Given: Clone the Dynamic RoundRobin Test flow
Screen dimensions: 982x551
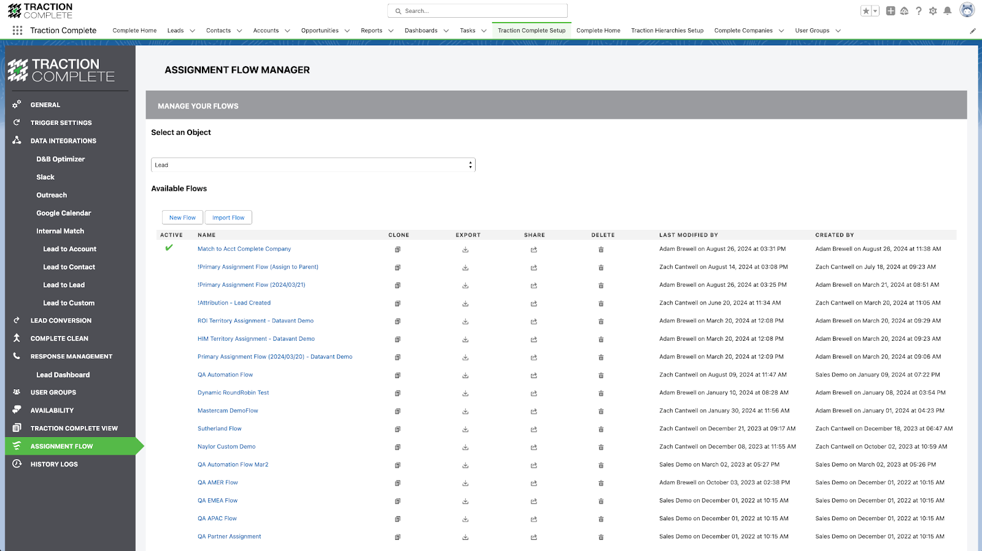Looking at the screenshot, I should pyautogui.click(x=398, y=393).
